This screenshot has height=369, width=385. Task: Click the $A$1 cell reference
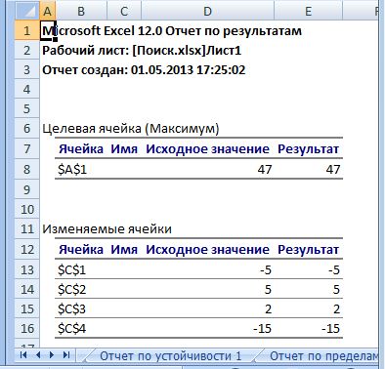[72, 170]
